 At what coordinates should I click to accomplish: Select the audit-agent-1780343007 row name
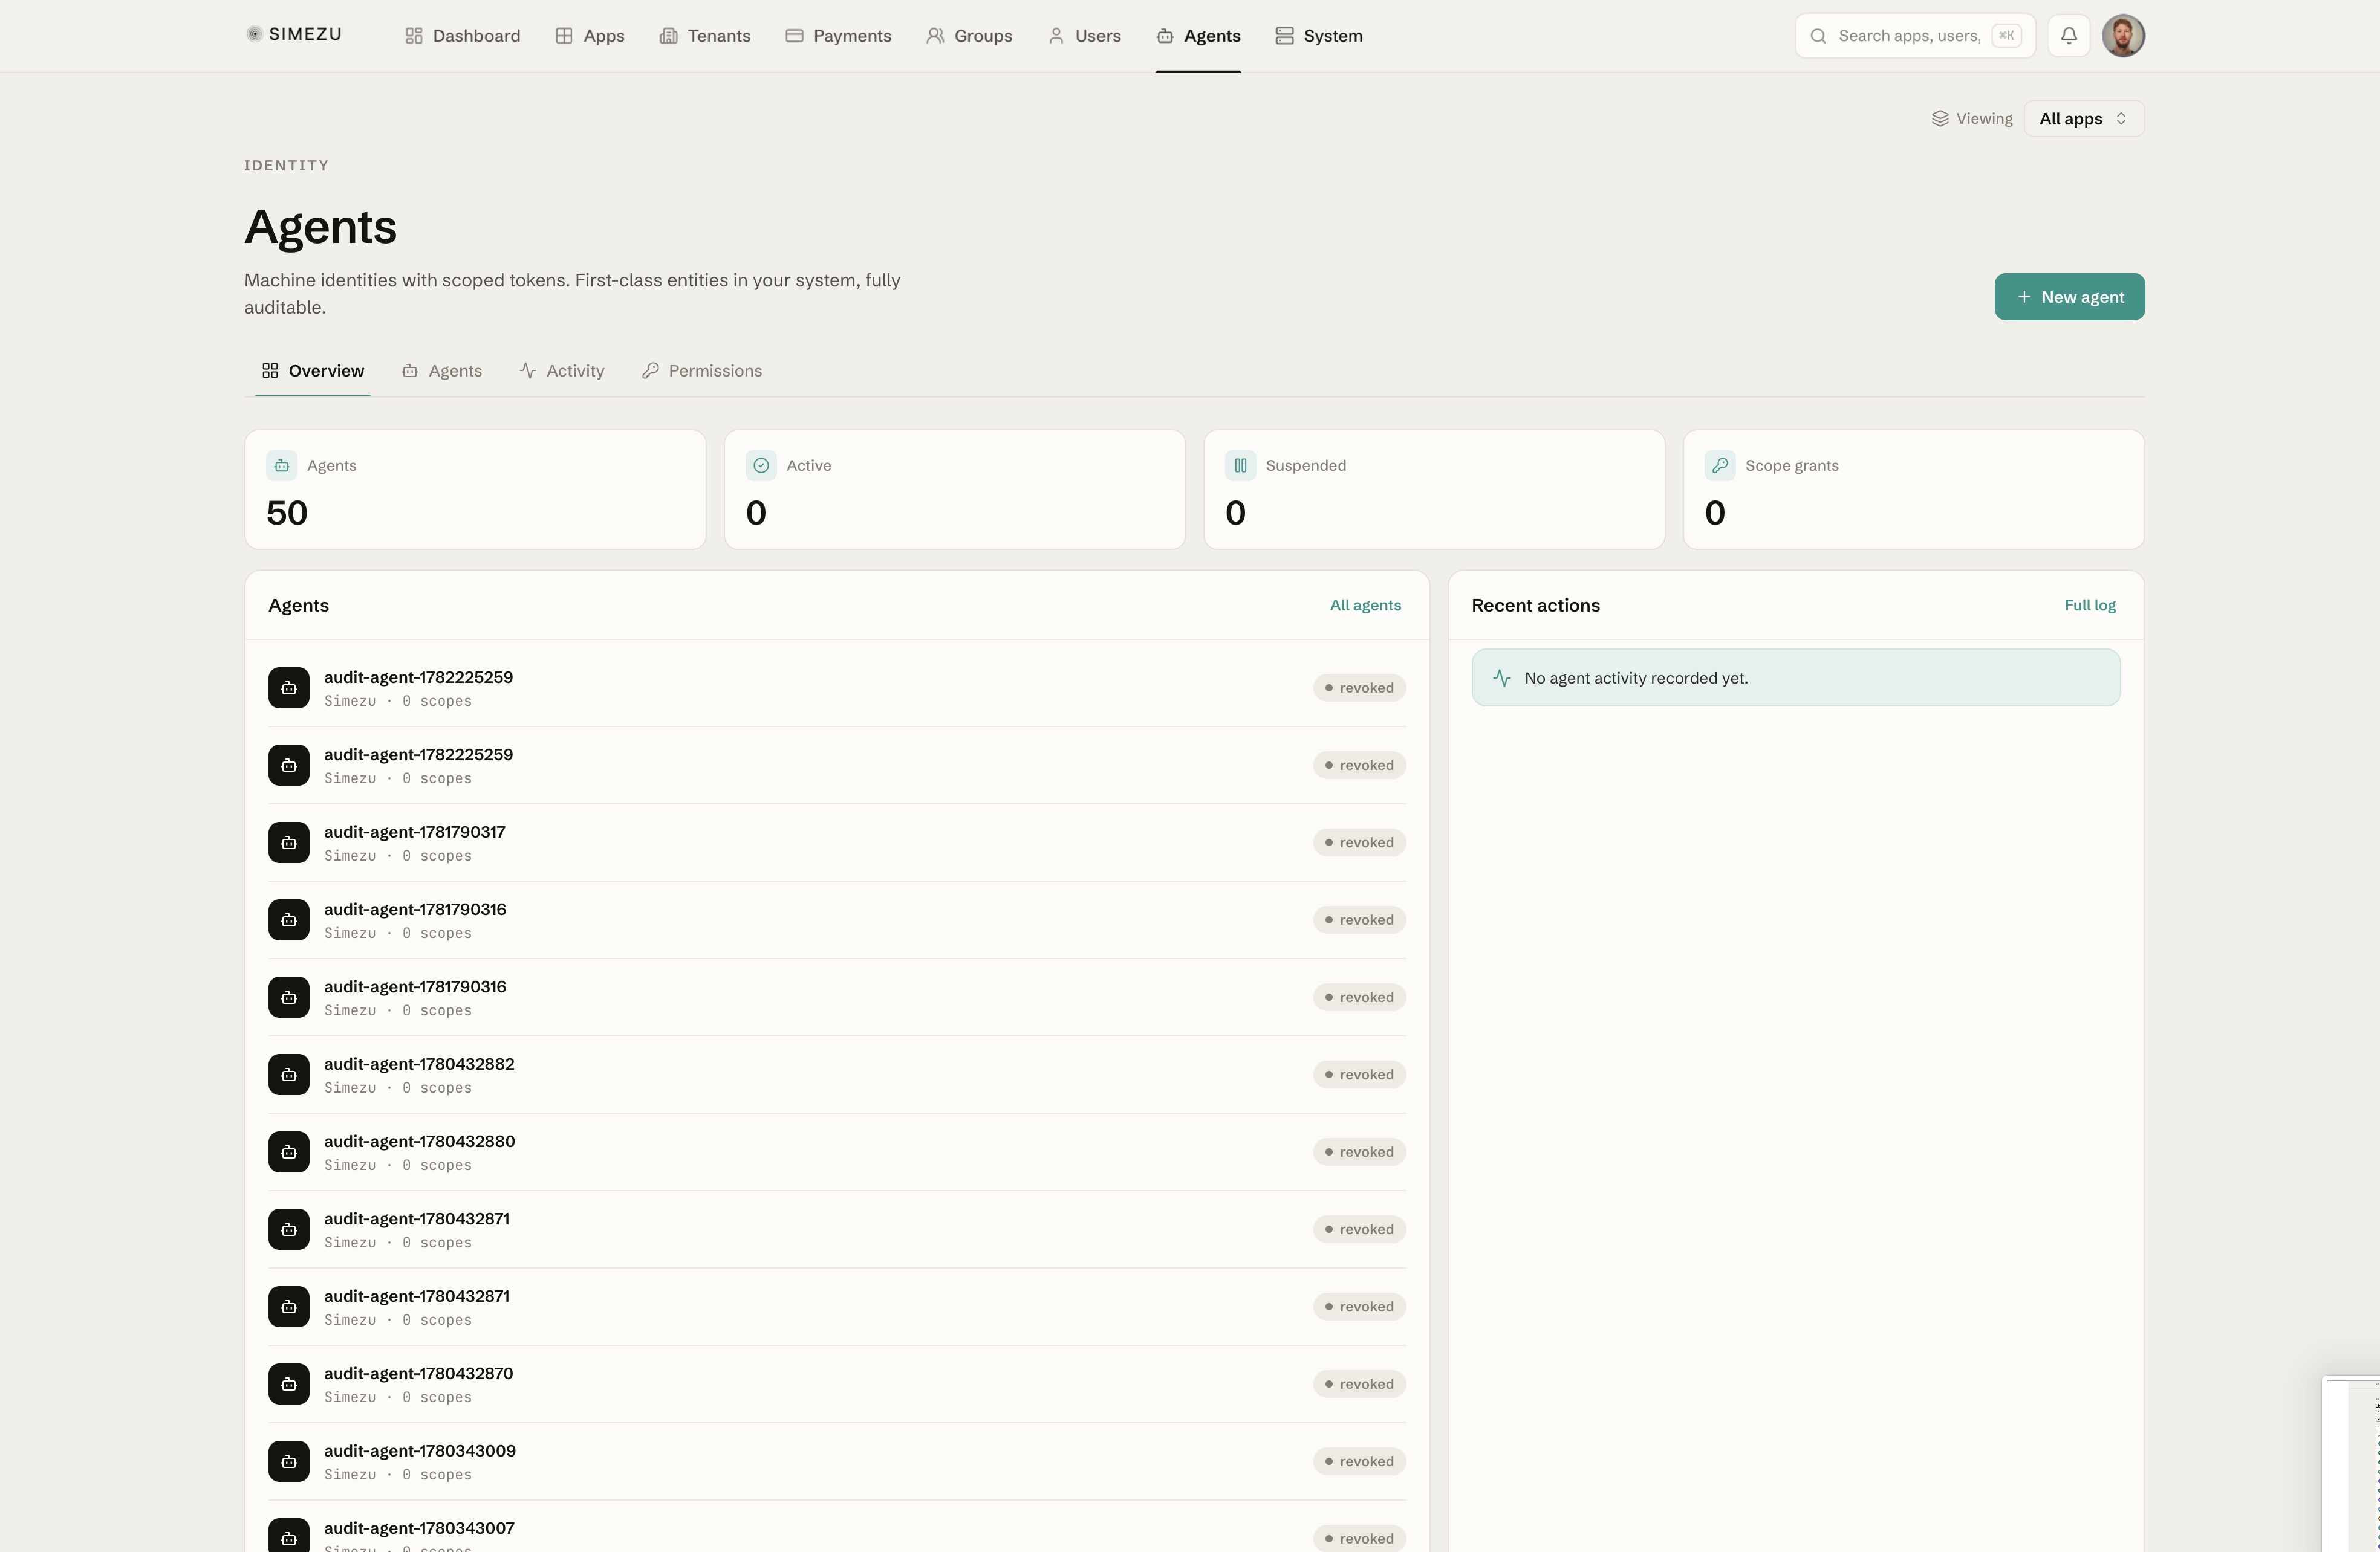[419, 1528]
